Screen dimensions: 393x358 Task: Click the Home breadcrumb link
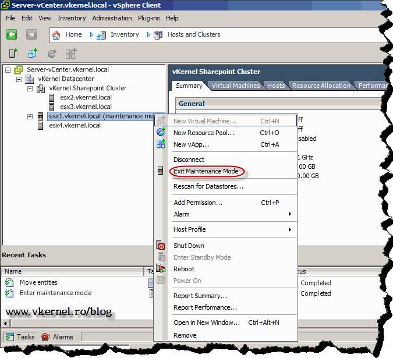click(x=73, y=34)
